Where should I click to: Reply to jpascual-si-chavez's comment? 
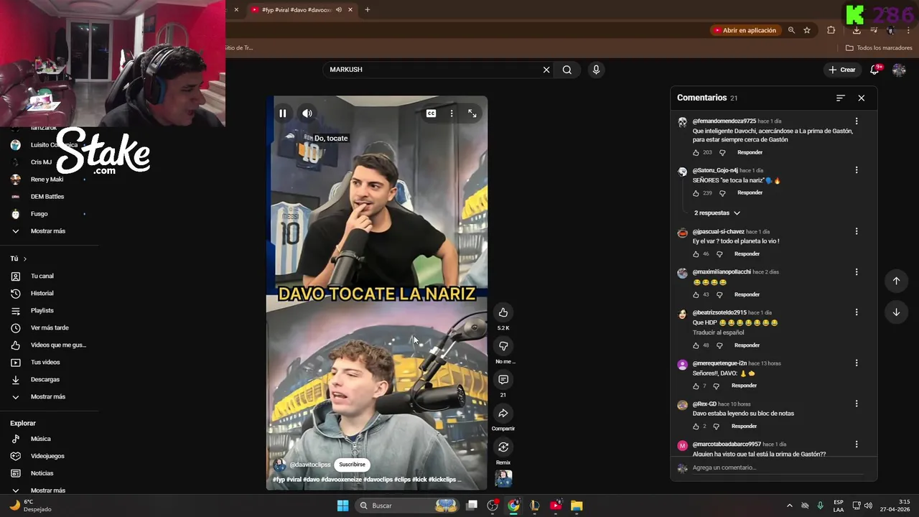click(747, 254)
